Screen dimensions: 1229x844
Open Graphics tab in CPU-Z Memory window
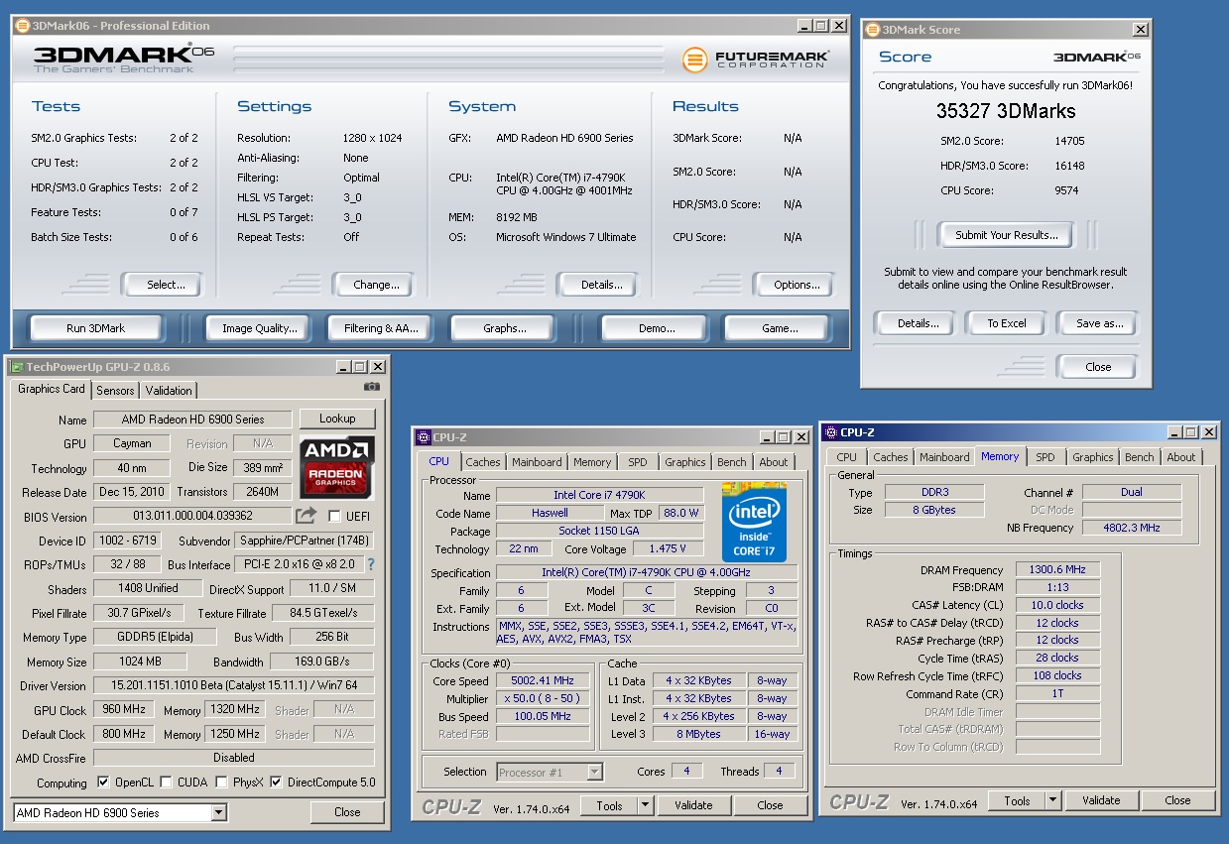1093,457
